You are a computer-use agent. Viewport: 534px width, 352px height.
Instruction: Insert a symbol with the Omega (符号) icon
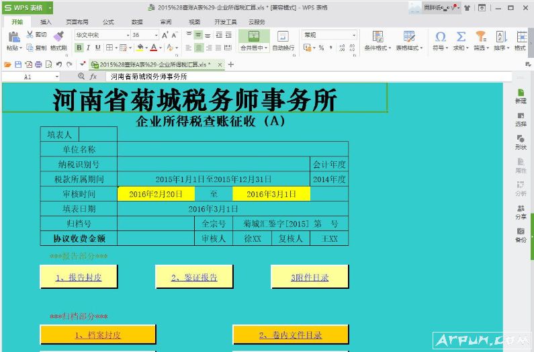coord(440,36)
